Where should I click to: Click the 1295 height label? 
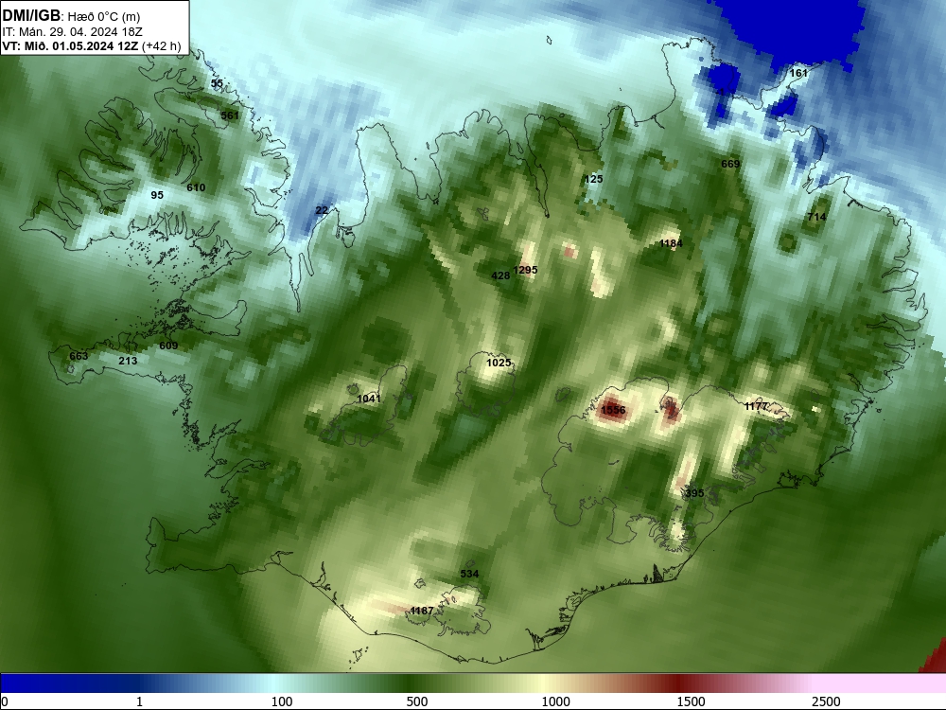tap(525, 270)
